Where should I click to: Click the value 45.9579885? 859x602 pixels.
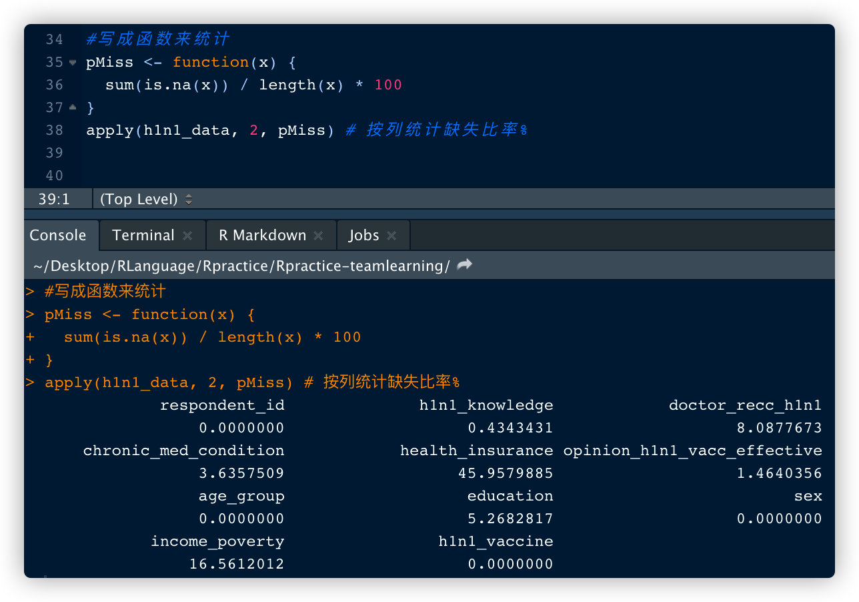(506, 473)
